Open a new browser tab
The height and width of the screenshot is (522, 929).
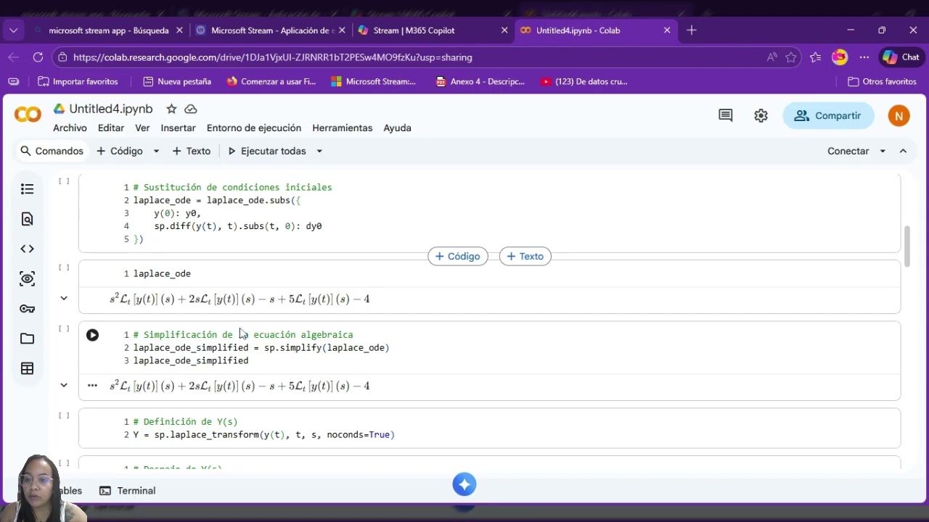point(692,30)
